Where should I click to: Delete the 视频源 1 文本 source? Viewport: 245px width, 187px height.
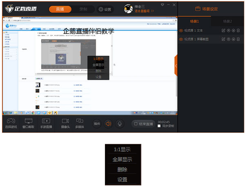[x=238, y=30]
